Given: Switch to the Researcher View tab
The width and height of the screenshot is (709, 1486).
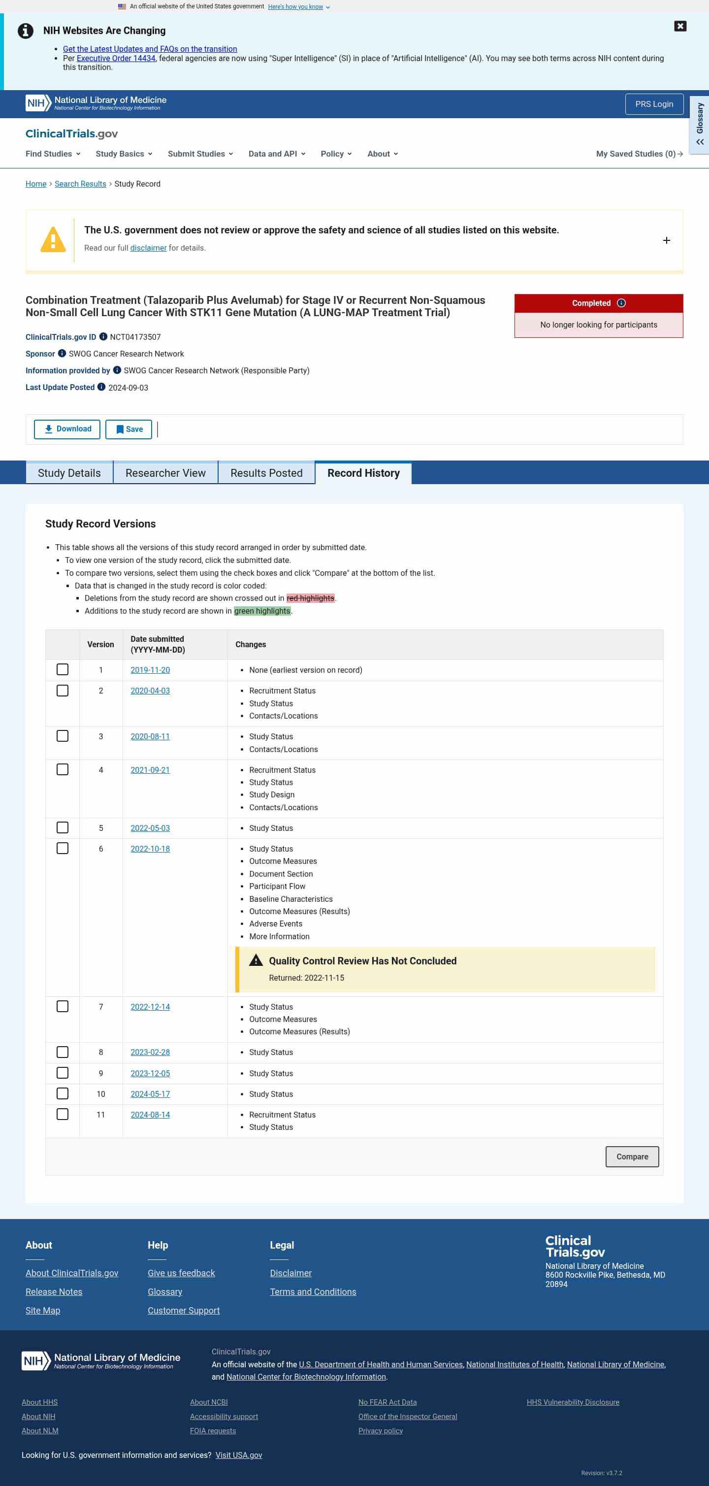Looking at the screenshot, I should [x=165, y=473].
